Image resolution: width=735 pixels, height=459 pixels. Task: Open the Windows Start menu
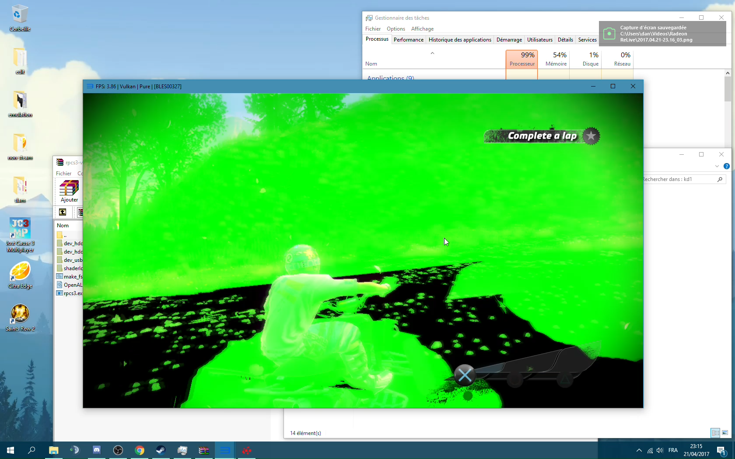(10, 450)
